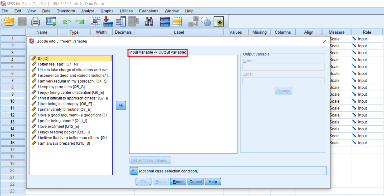Screen dimensions: 384x196
Task: Click Input arrow icon in row 1
Action: (354, 39)
